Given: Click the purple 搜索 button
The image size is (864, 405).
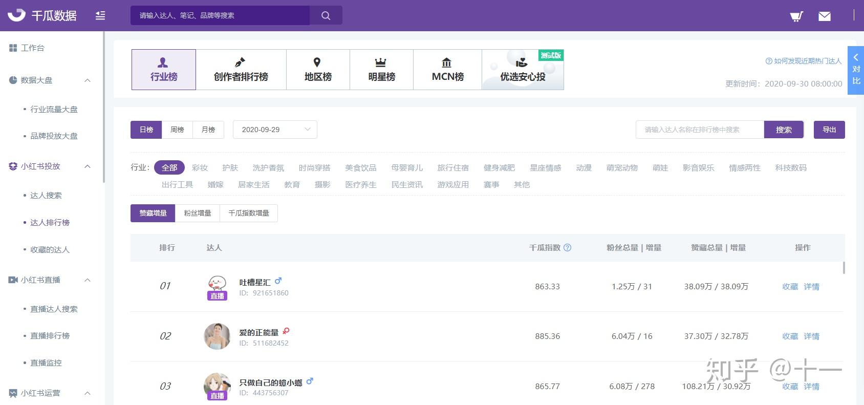Looking at the screenshot, I should (784, 130).
